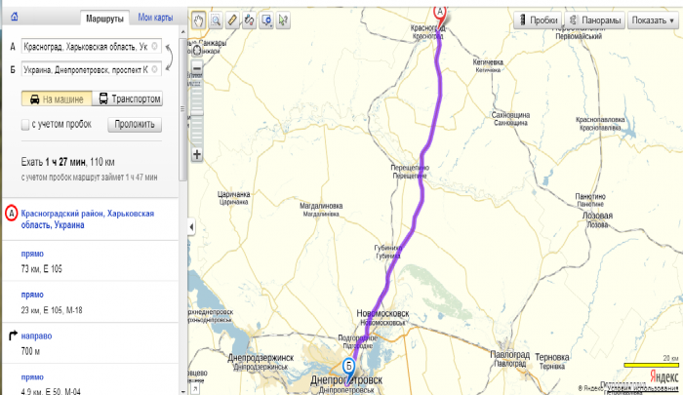This screenshot has height=395, width=683.
Task: Zoom in with the plus button
Action: coord(197,154)
